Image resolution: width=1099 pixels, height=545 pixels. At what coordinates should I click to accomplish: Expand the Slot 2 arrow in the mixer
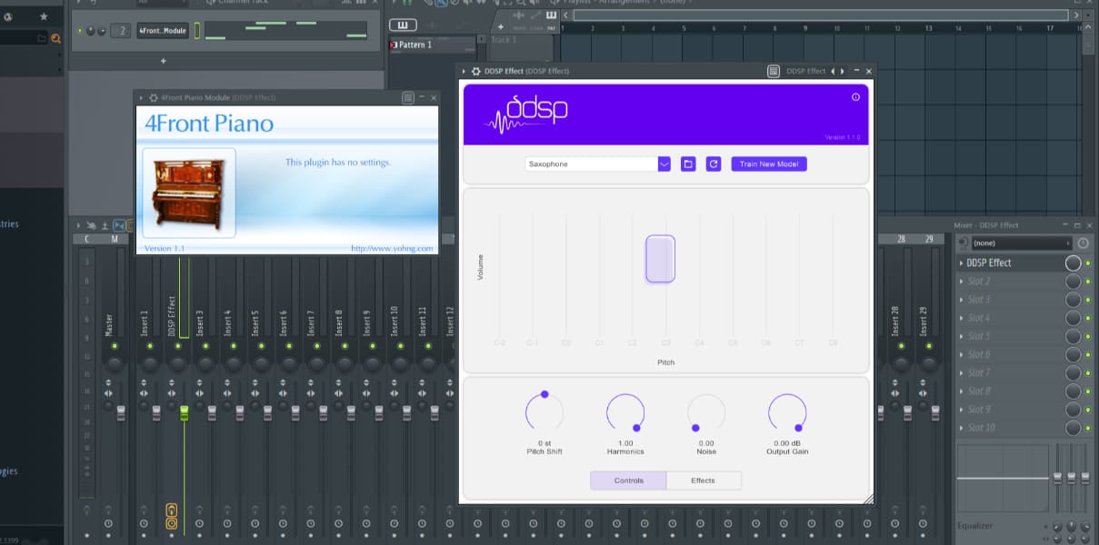point(961,282)
